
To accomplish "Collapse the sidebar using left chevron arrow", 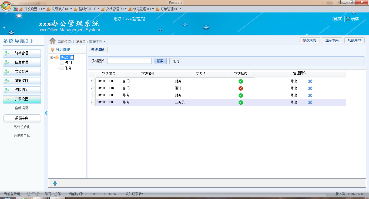I will 46,113.
